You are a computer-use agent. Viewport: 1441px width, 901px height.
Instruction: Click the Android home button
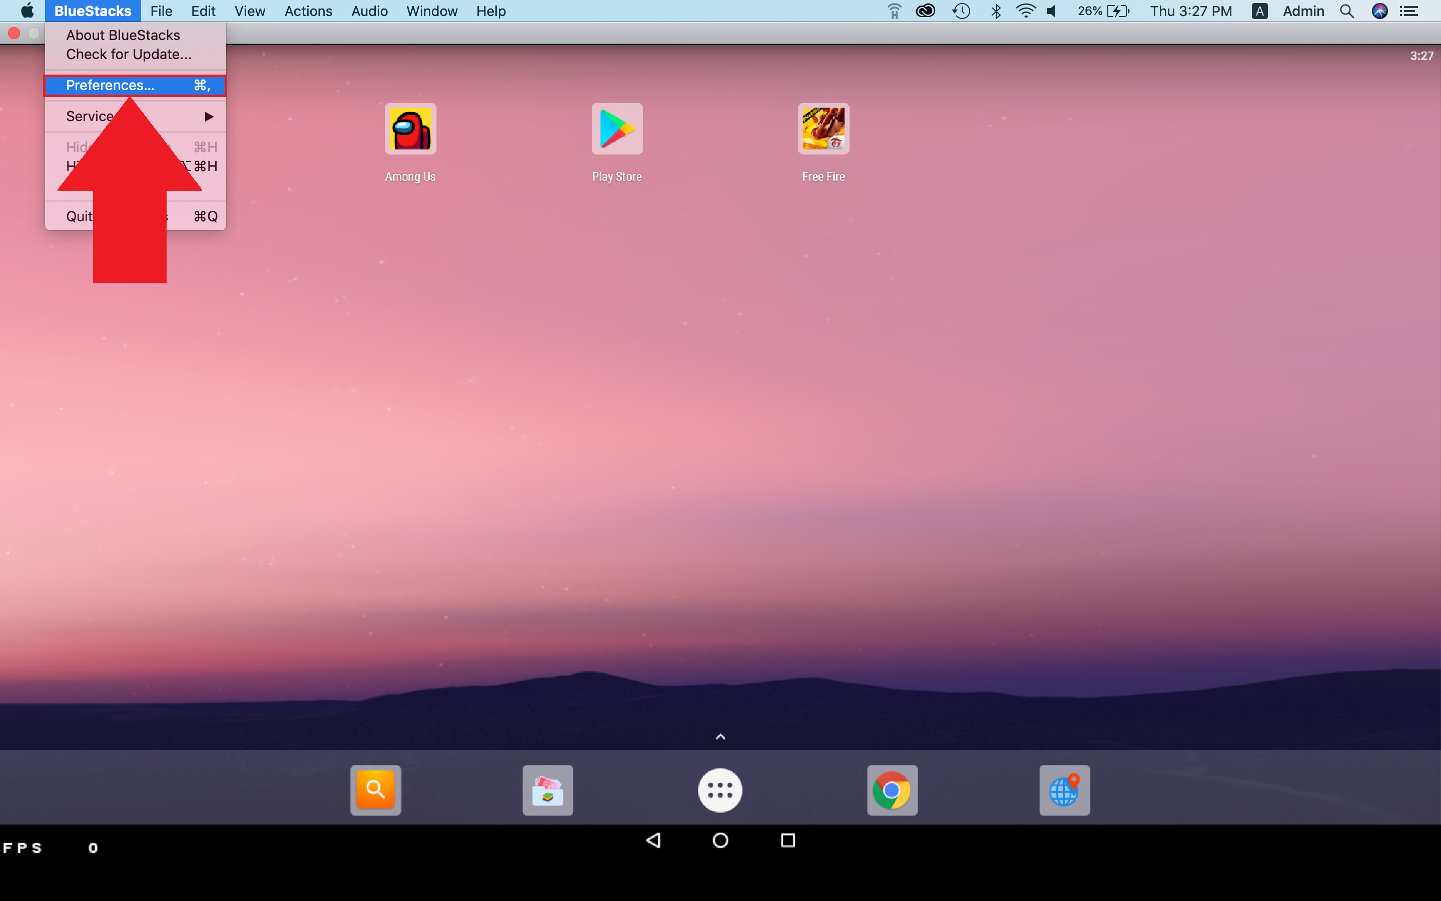[x=720, y=841]
